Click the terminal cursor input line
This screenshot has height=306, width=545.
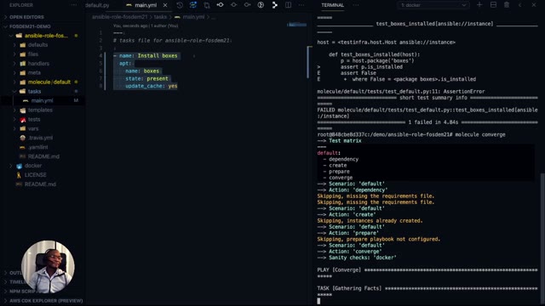pos(318,301)
